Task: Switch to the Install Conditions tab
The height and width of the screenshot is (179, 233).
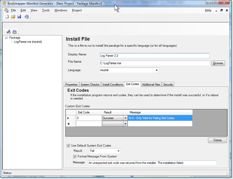Action: pos(113,84)
